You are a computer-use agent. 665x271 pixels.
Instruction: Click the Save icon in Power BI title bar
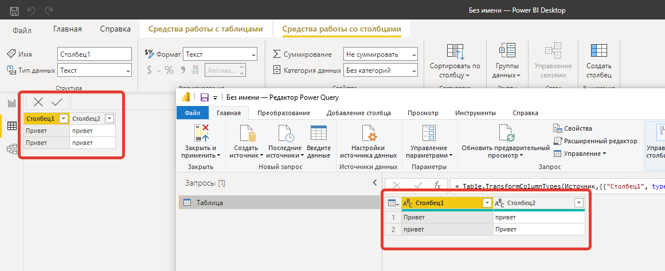(x=14, y=10)
